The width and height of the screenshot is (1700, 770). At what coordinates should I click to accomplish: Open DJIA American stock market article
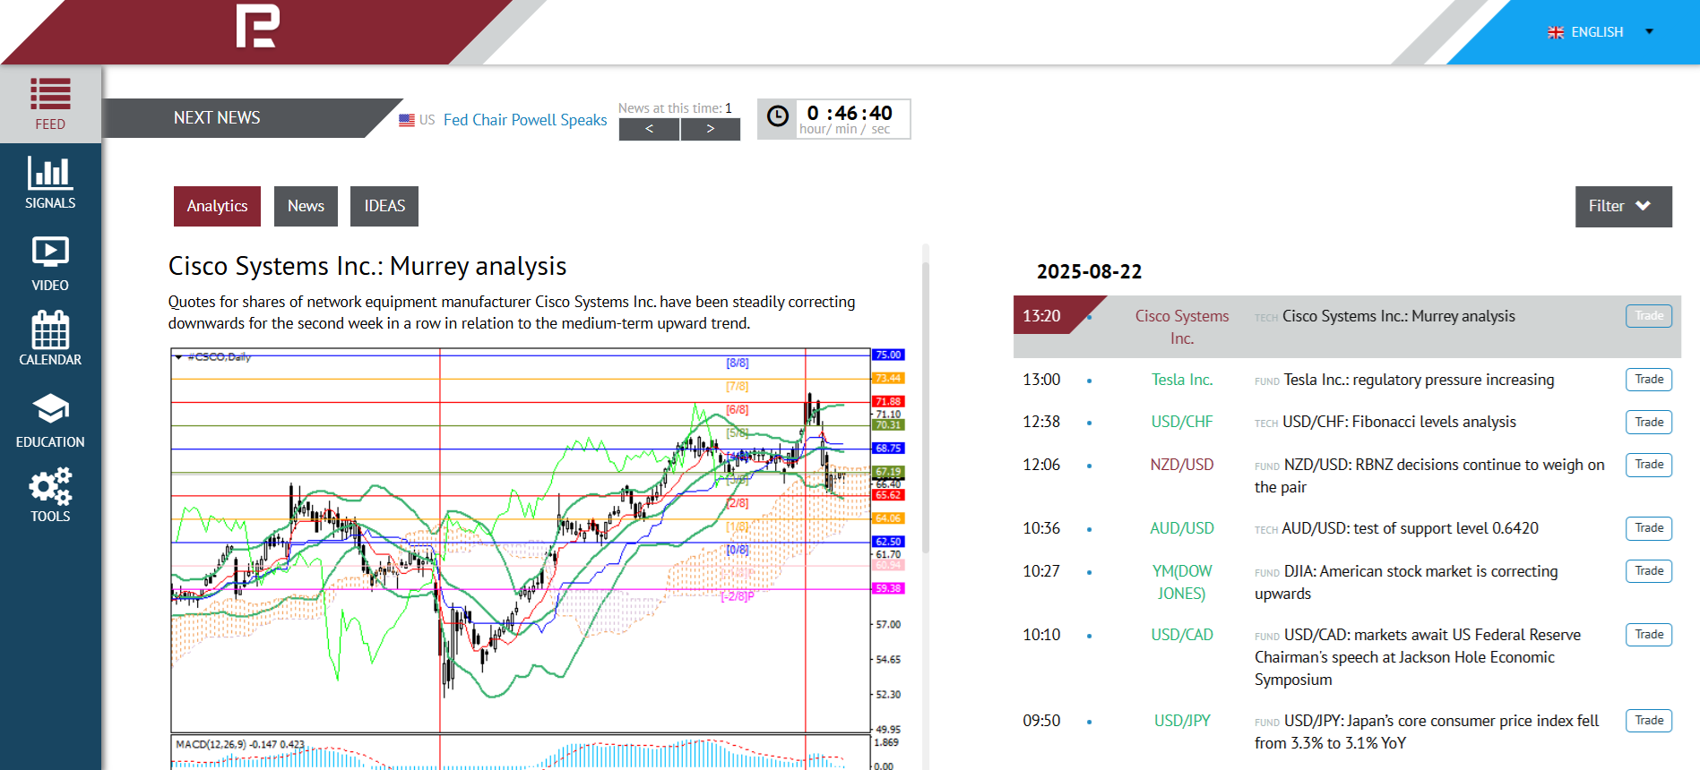pyautogui.click(x=1407, y=582)
